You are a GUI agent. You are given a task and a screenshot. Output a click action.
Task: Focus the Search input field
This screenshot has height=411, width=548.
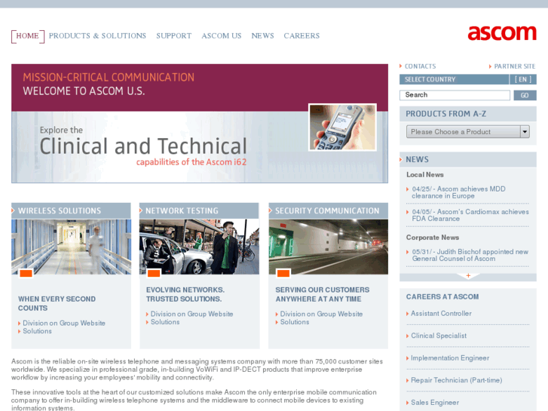pos(455,95)
